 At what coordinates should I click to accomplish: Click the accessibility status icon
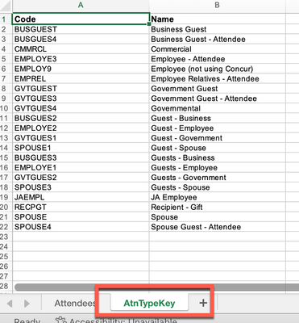(60, 320)
